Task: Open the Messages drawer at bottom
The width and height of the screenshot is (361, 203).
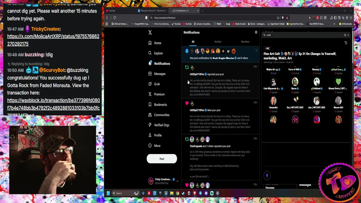Action: click(x=305, y=185)
